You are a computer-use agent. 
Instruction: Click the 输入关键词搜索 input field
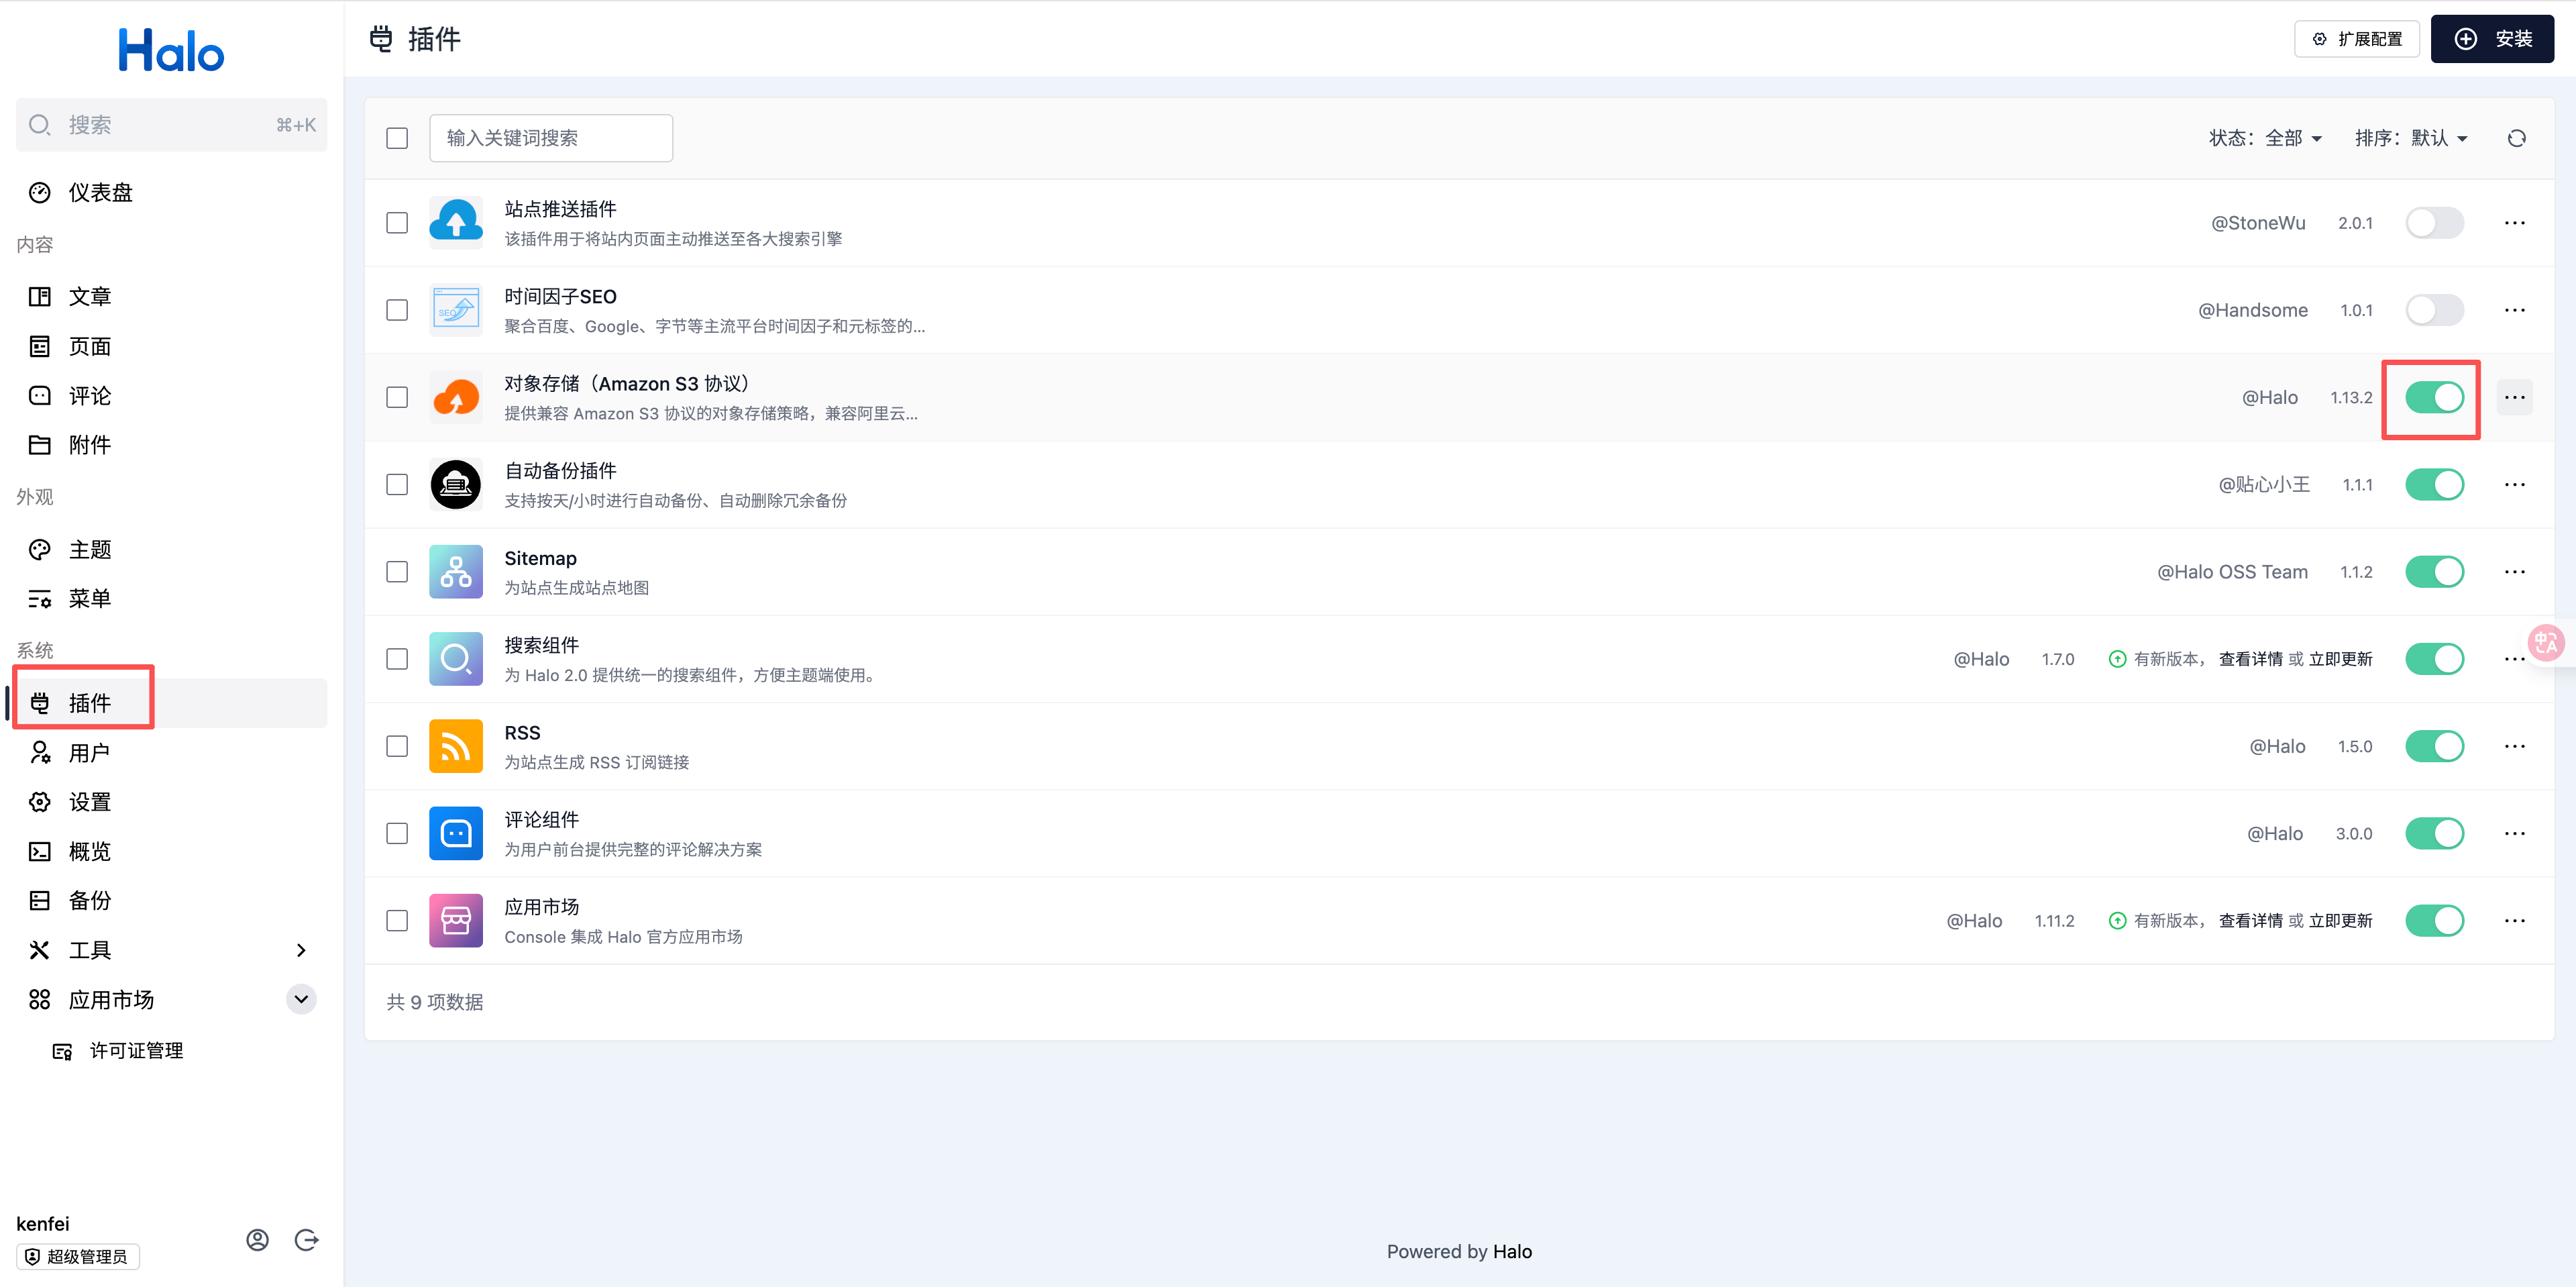click(x=551, y=138)
